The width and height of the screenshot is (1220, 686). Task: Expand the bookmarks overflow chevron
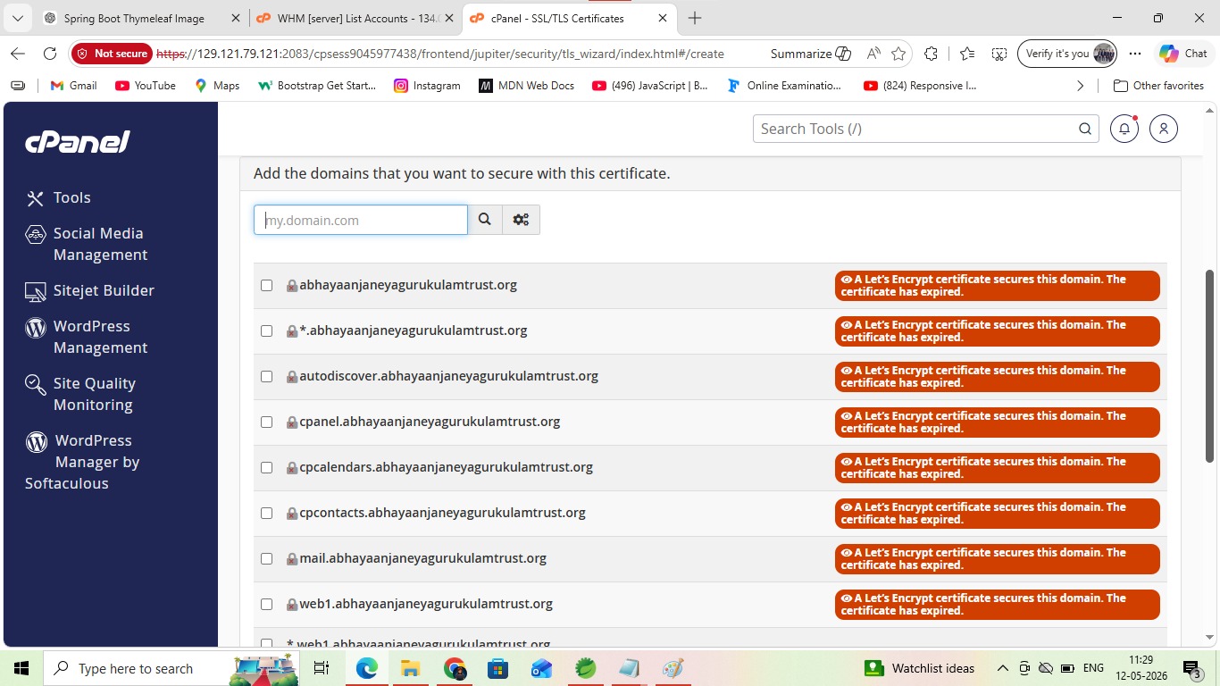coord(1080,86)
